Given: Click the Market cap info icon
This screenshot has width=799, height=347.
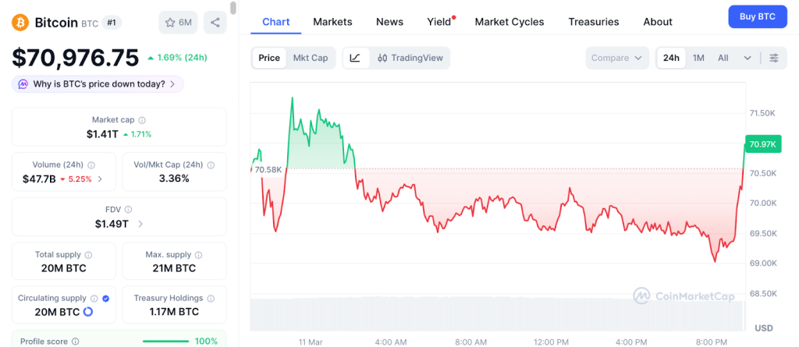Looking at the screenshot, I should coord(142,120).
